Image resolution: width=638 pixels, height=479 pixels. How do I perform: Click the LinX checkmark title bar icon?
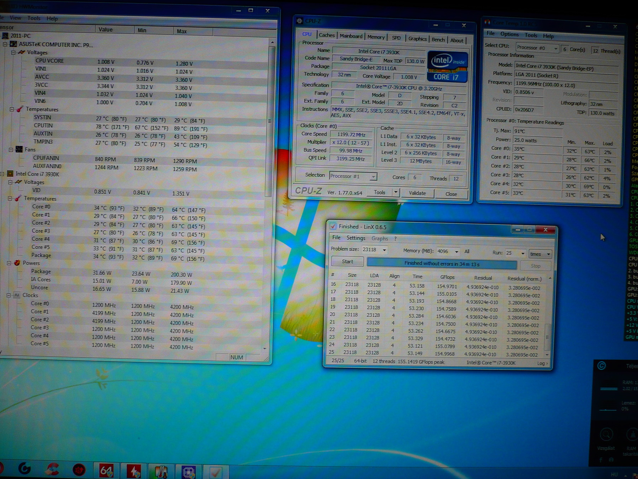pos(333,226)
